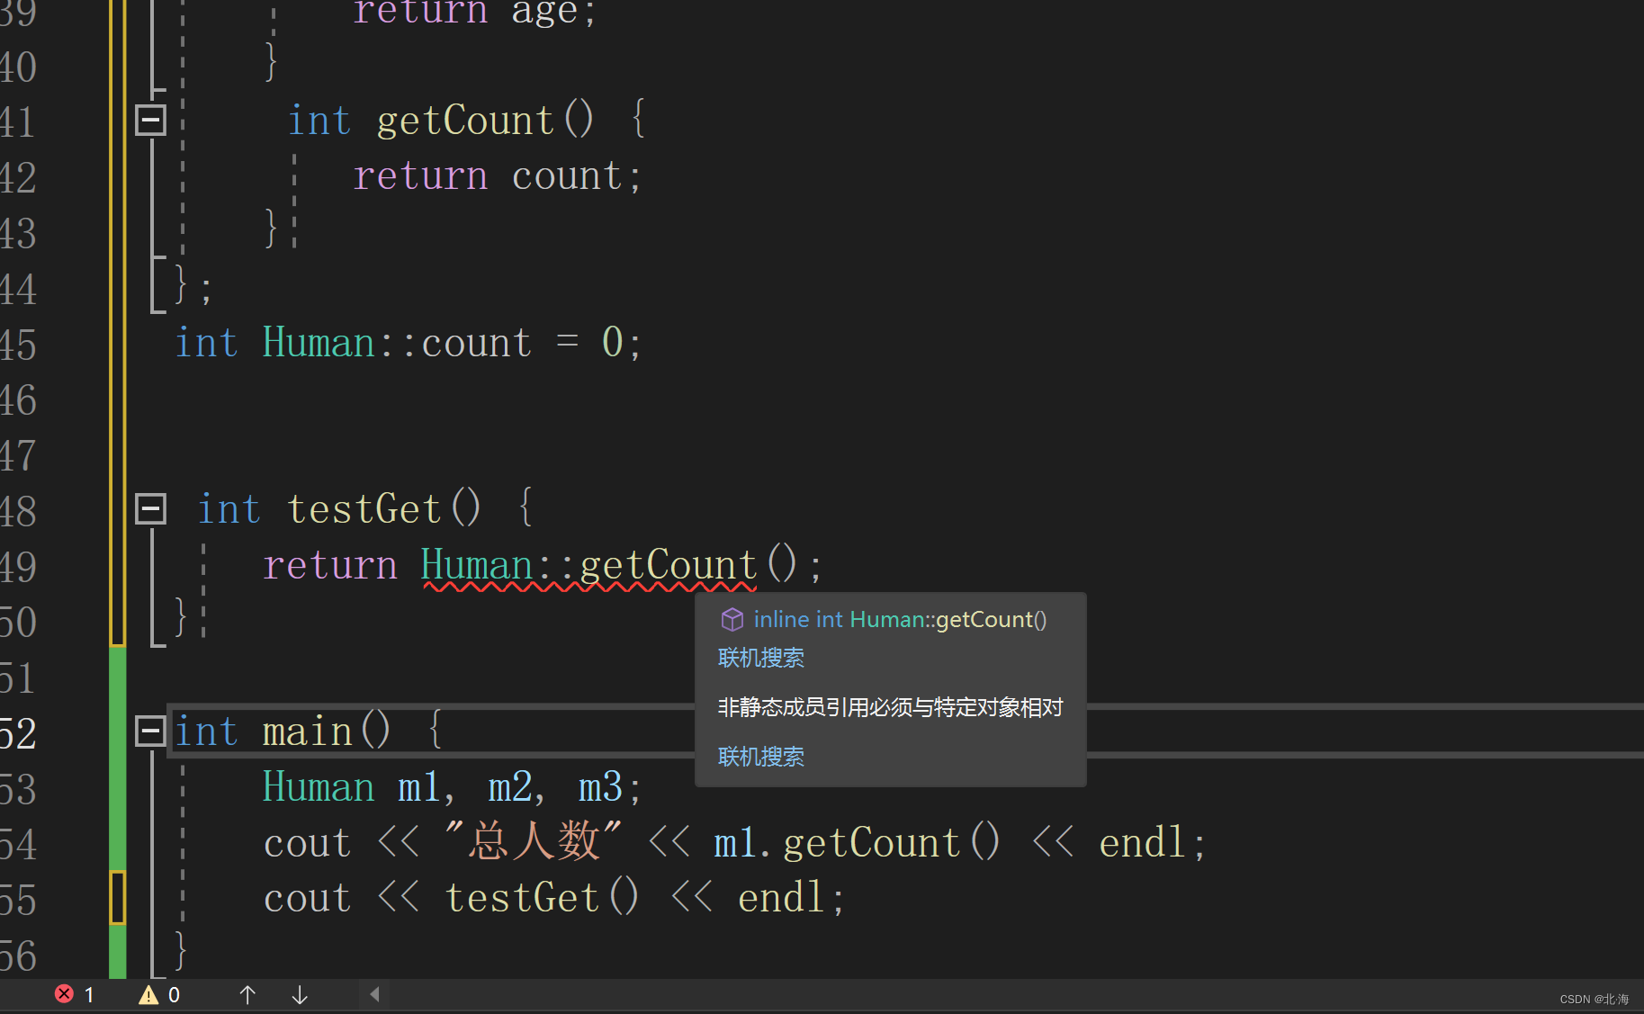Collapse the getCount function at line 41

pyautogui.click(x=150, y=119)
